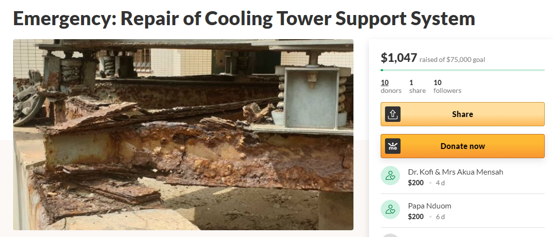
Task: Click the donor avatar beside Papa Nduom
Action: click(390, 209)
